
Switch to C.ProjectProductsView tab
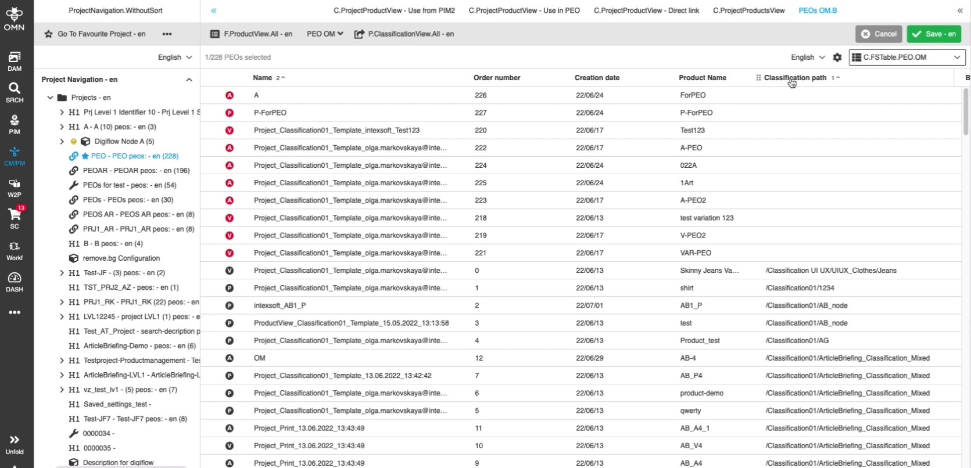tap(748, 10)
